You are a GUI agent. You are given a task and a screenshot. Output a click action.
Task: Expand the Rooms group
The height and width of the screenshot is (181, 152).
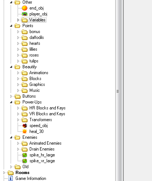click(4, 173)
